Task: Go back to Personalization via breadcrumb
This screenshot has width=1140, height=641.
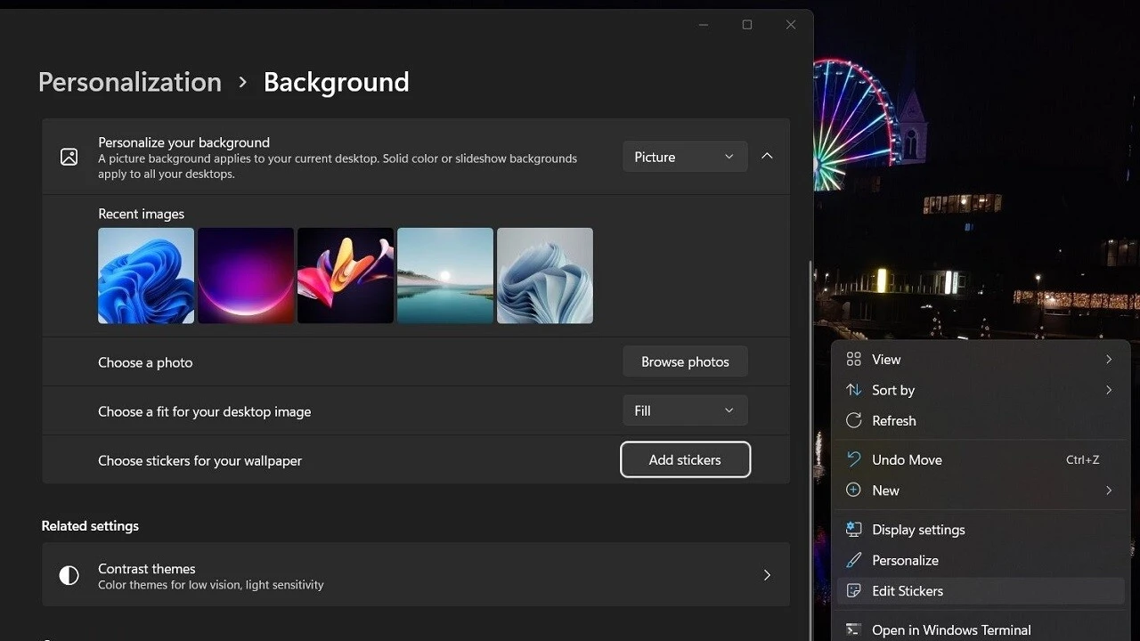Action: (130, 82)
